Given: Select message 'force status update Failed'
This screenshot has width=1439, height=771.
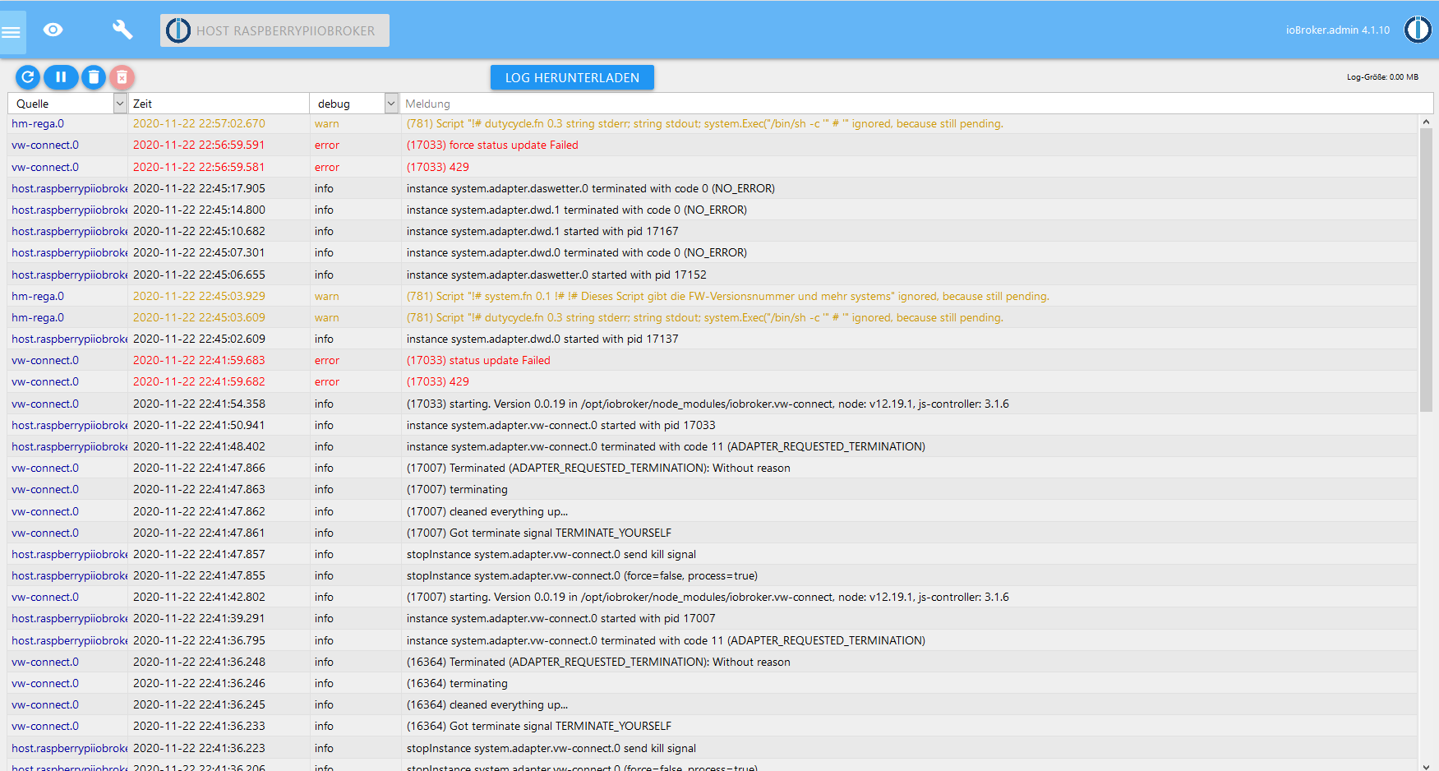Looking at the screenshot, I should pyautogui.click(x=492, y=145).
